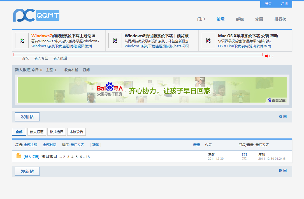The height and width of the screenshot is (199, 304).
Task: Expand the 全部主题 filter dropdown
Action: (x=31, y=145)
